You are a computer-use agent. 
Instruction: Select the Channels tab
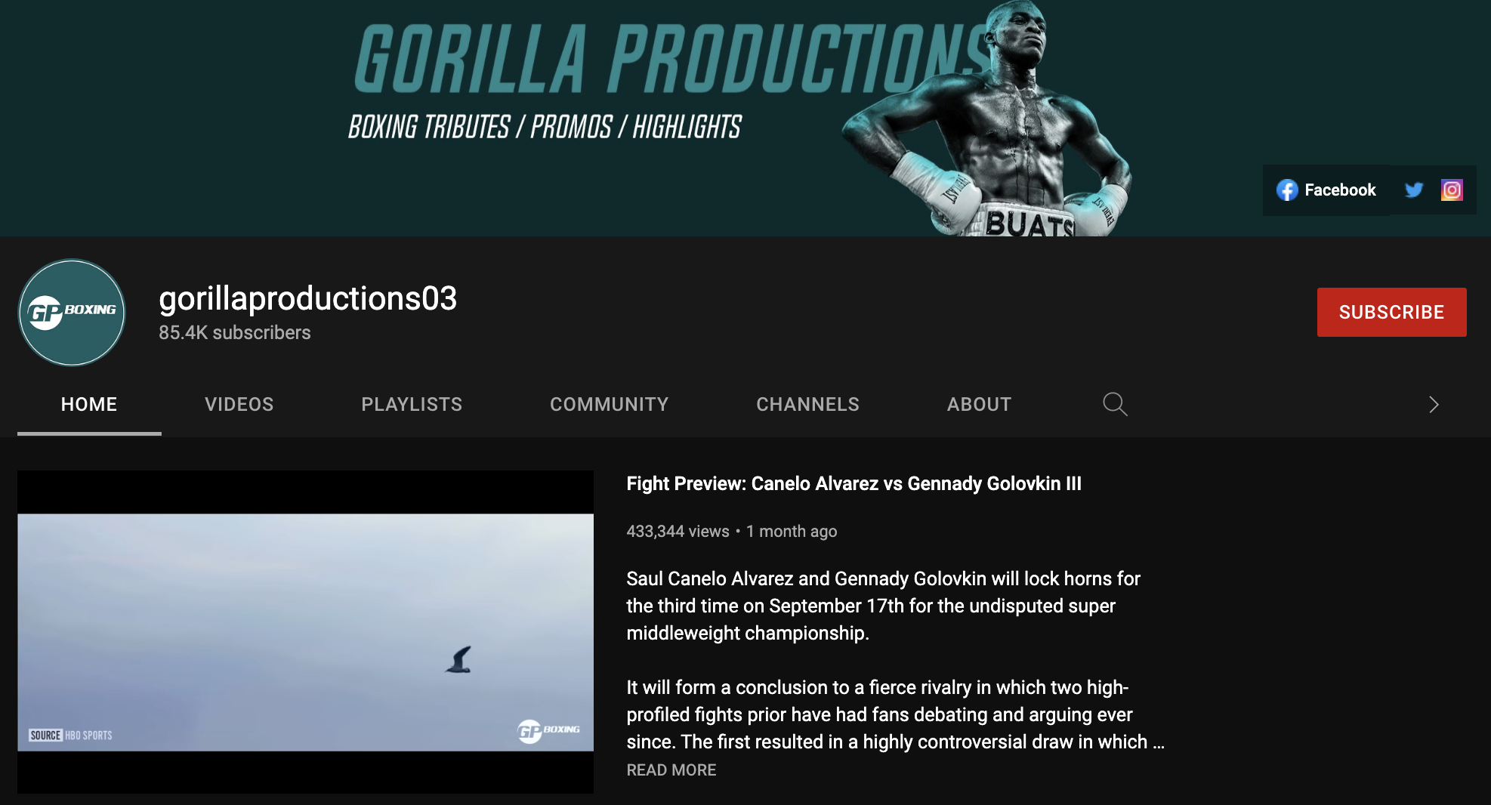tap(807, 404)
